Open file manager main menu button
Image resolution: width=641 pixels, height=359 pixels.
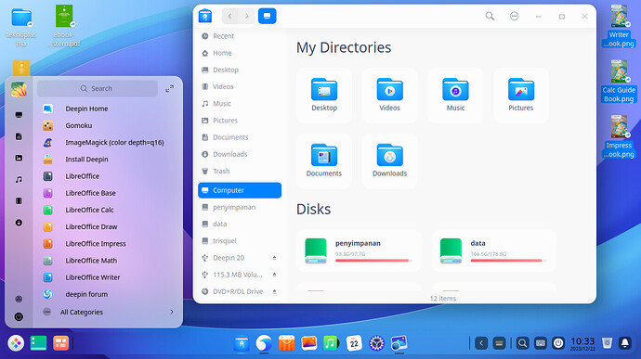click(515, 16)
